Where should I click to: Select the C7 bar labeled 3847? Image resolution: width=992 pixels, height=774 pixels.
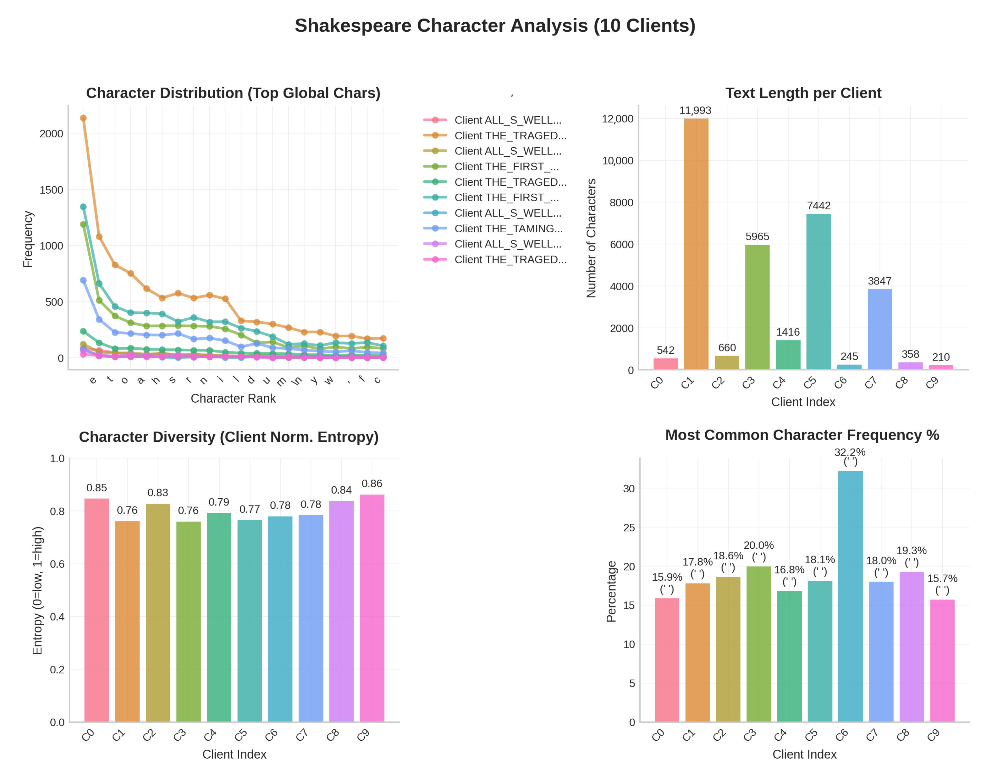879,329
